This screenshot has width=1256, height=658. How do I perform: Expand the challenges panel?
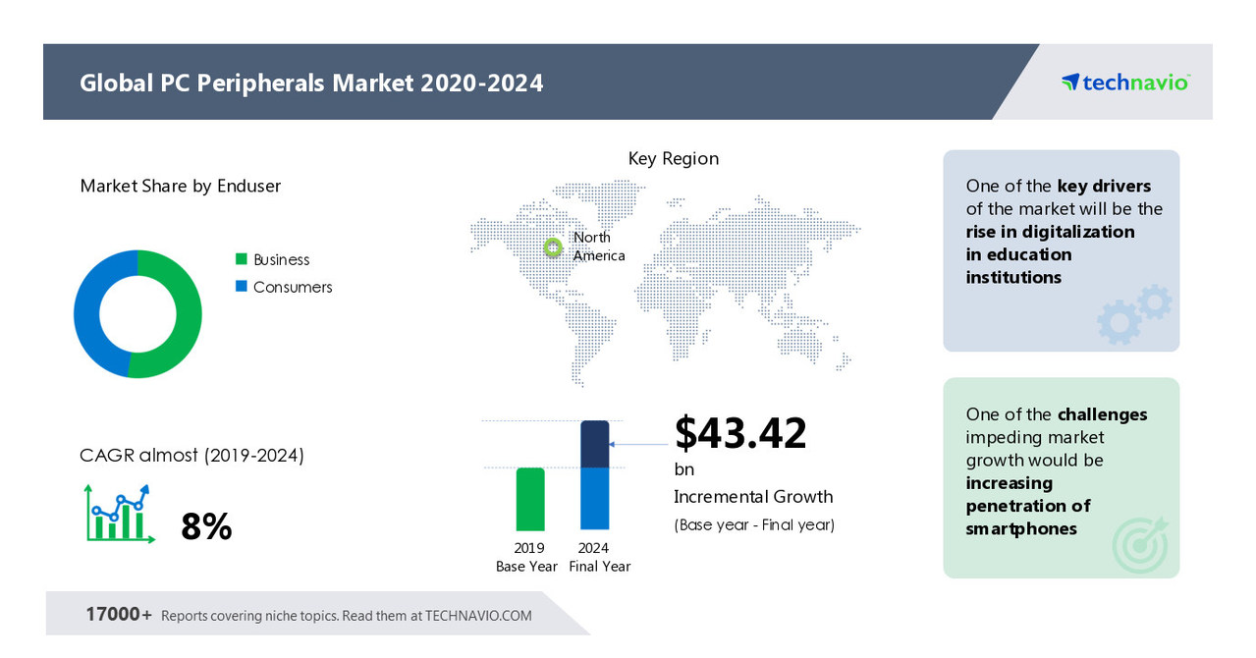pos(1061,477)
